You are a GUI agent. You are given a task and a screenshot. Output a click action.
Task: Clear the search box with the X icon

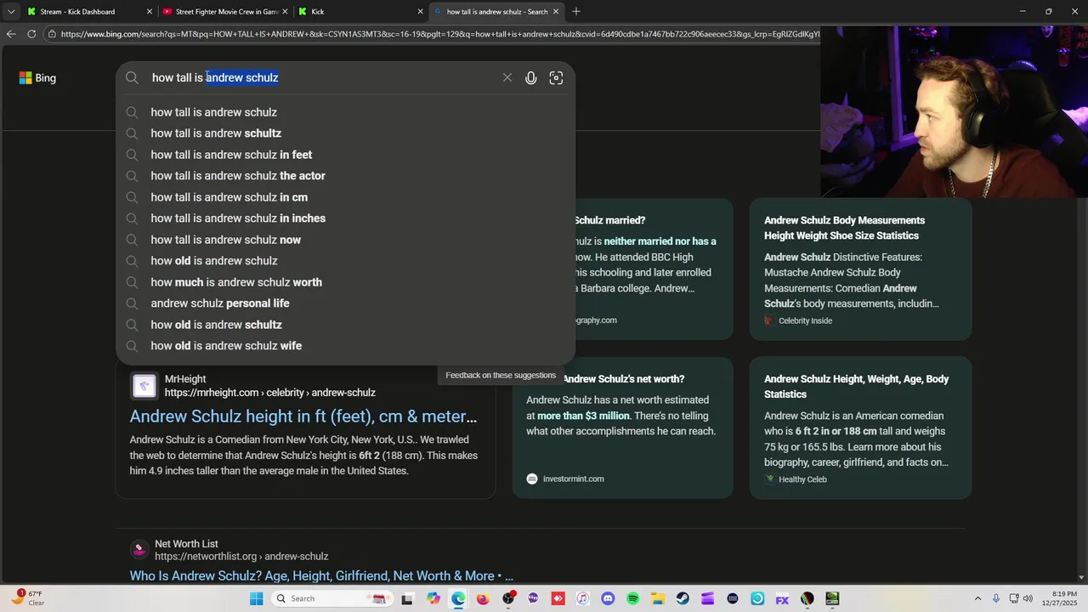[x=507, y=77]
